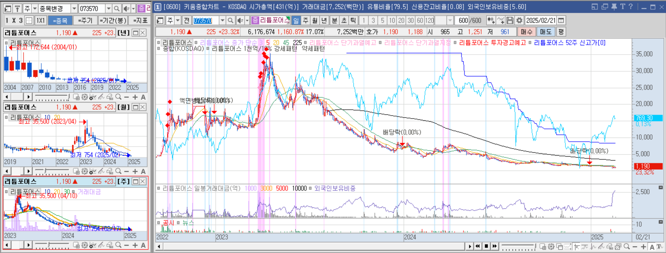Expand the 073570 code dropdown in left panel
Viewport: 666px width, 253px height.
108,9
